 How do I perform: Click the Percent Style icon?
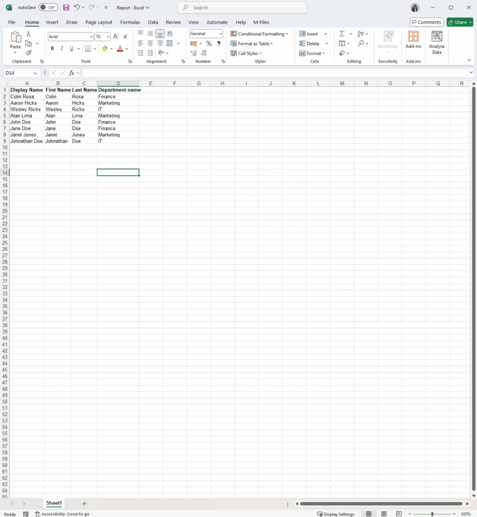click(x=208, y=43)
